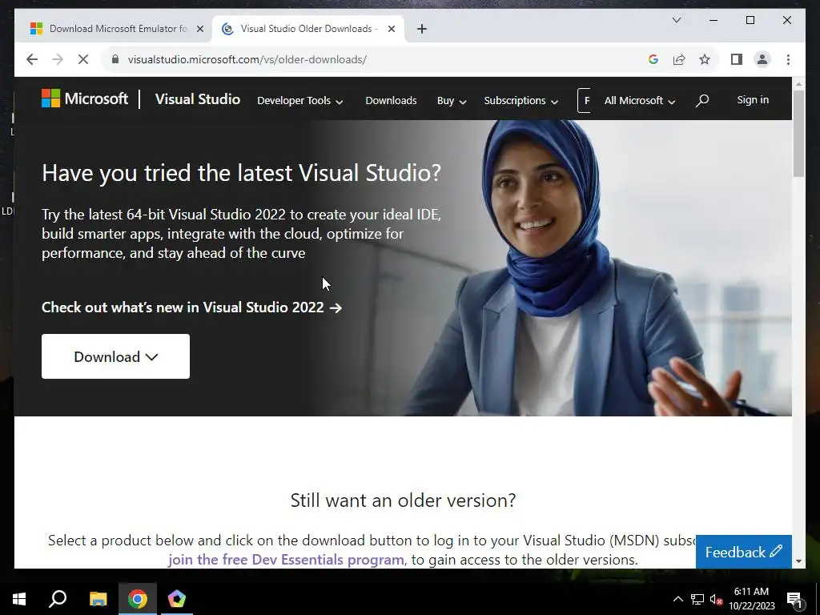Expand the Buy menu

pos(452,100)
